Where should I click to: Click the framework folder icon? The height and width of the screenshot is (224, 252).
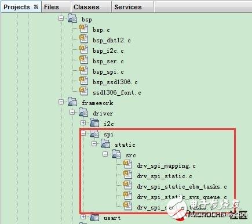[72, 102]
